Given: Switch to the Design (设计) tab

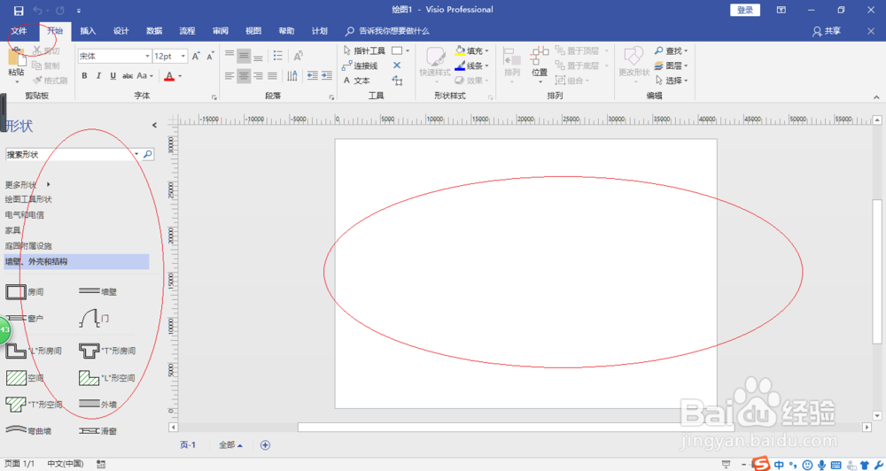Looking at the screenshot, I should coord(120,31).
